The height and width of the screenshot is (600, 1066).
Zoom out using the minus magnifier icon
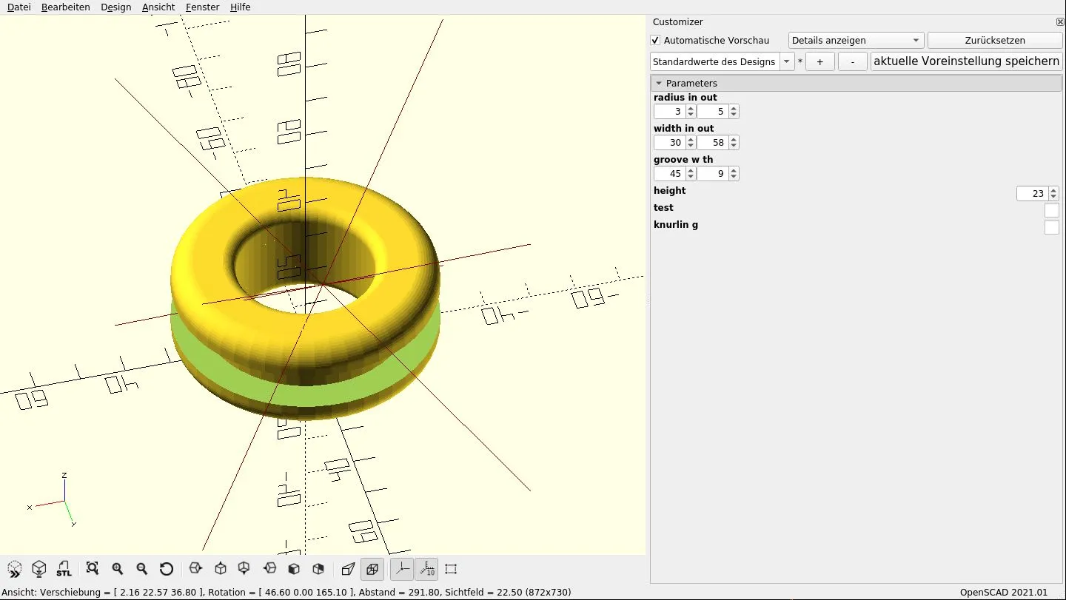pos(141,569)
